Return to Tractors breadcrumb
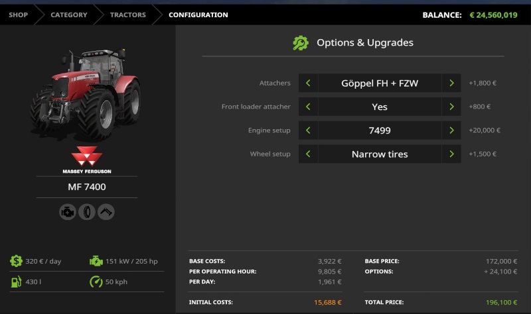 pyautogui.click(x=128, y=15)
